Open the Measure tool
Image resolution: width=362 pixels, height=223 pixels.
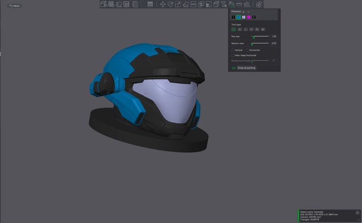(239, 4)
